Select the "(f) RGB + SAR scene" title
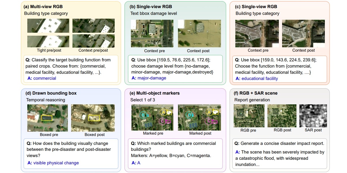Viewport: 347px width, 173px height. coord(256,93)
